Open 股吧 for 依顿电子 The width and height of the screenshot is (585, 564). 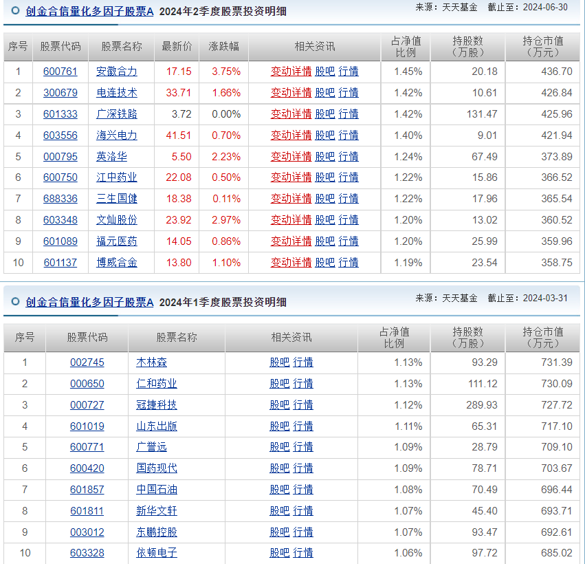click(x=279, y=553)
